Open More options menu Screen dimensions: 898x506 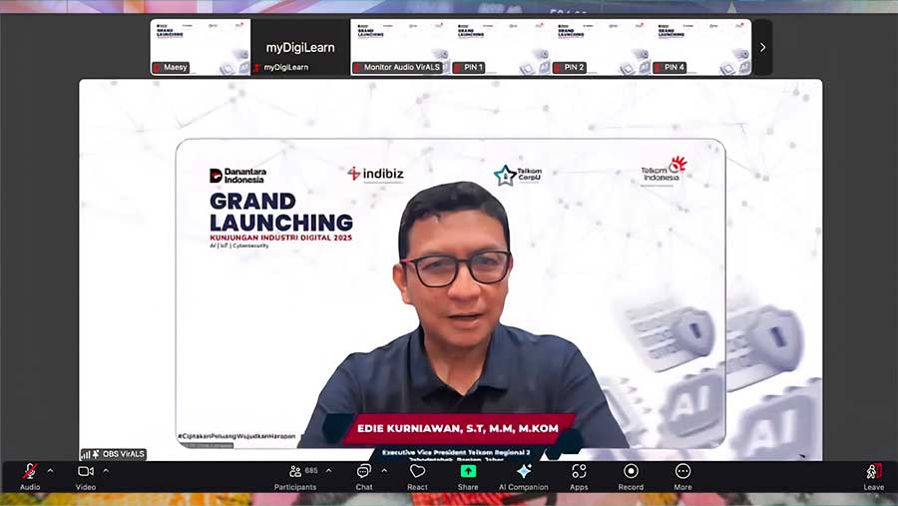682,477
